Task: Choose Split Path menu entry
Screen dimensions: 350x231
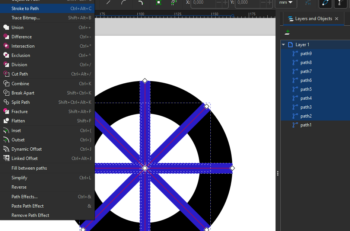Action: (x=47, y=102)
